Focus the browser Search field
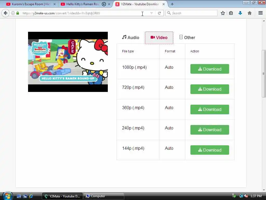Screen dimensions: 266x200 [191, 13]
